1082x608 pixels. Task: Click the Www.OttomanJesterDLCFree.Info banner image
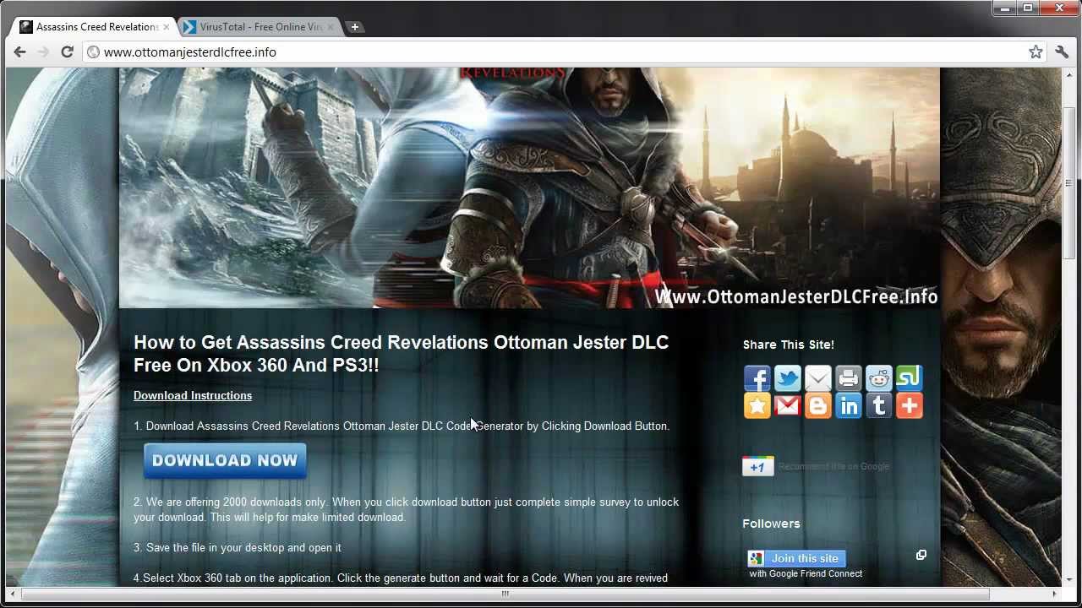[x=529, y=187]
